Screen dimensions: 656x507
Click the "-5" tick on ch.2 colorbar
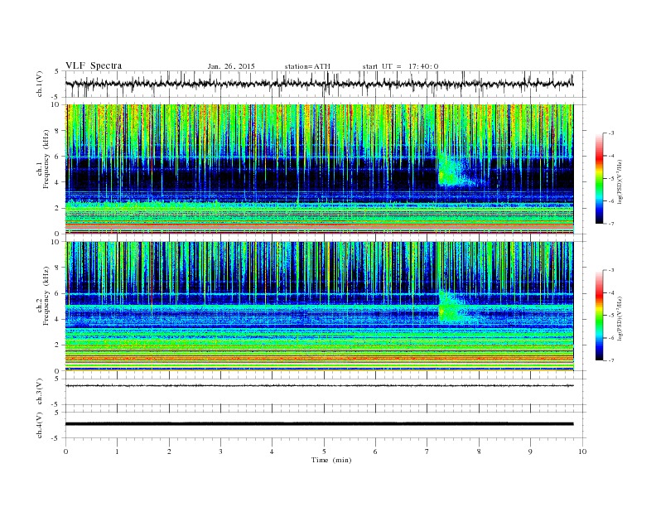(610, 316)
